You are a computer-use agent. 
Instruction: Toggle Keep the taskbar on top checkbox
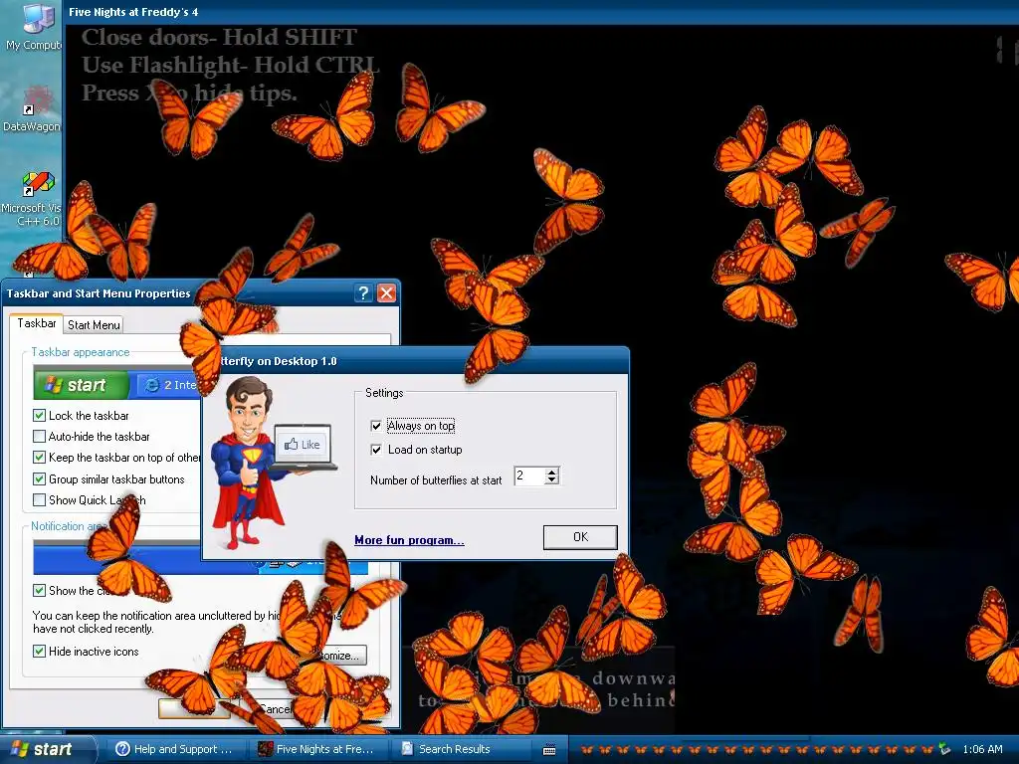tap(39, 458)
